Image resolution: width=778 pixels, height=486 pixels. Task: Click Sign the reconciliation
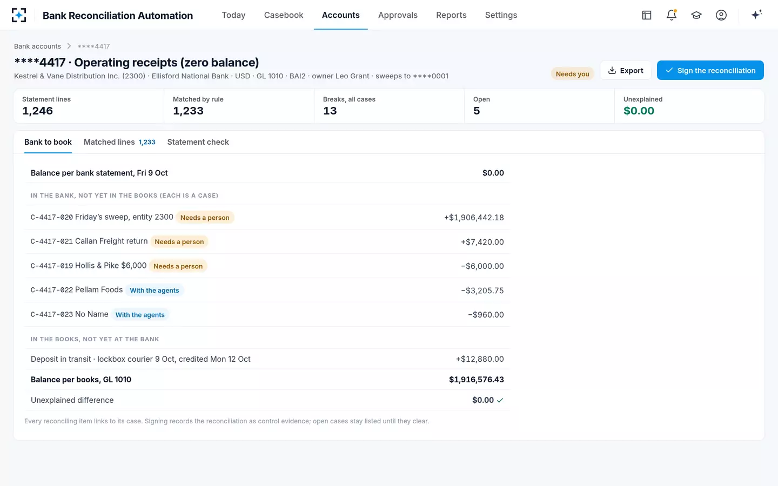pos(710,70)
